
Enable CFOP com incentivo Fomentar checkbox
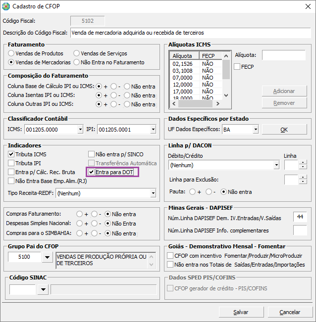[x=170, y=256]
